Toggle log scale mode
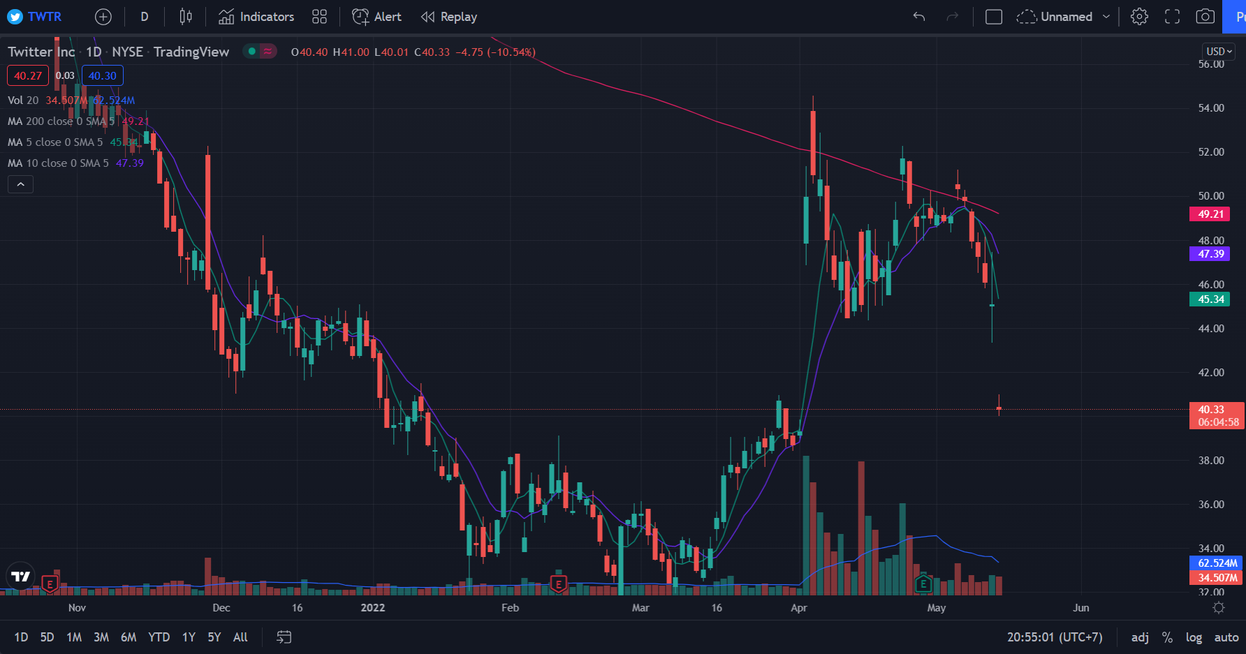Viewport: 1246px width, 654px height. [x=1194, y=637]
